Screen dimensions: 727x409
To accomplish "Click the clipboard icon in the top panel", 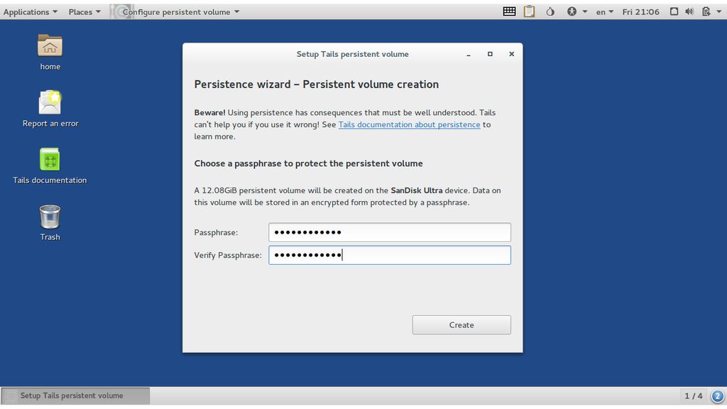I will tap(529, 11).
